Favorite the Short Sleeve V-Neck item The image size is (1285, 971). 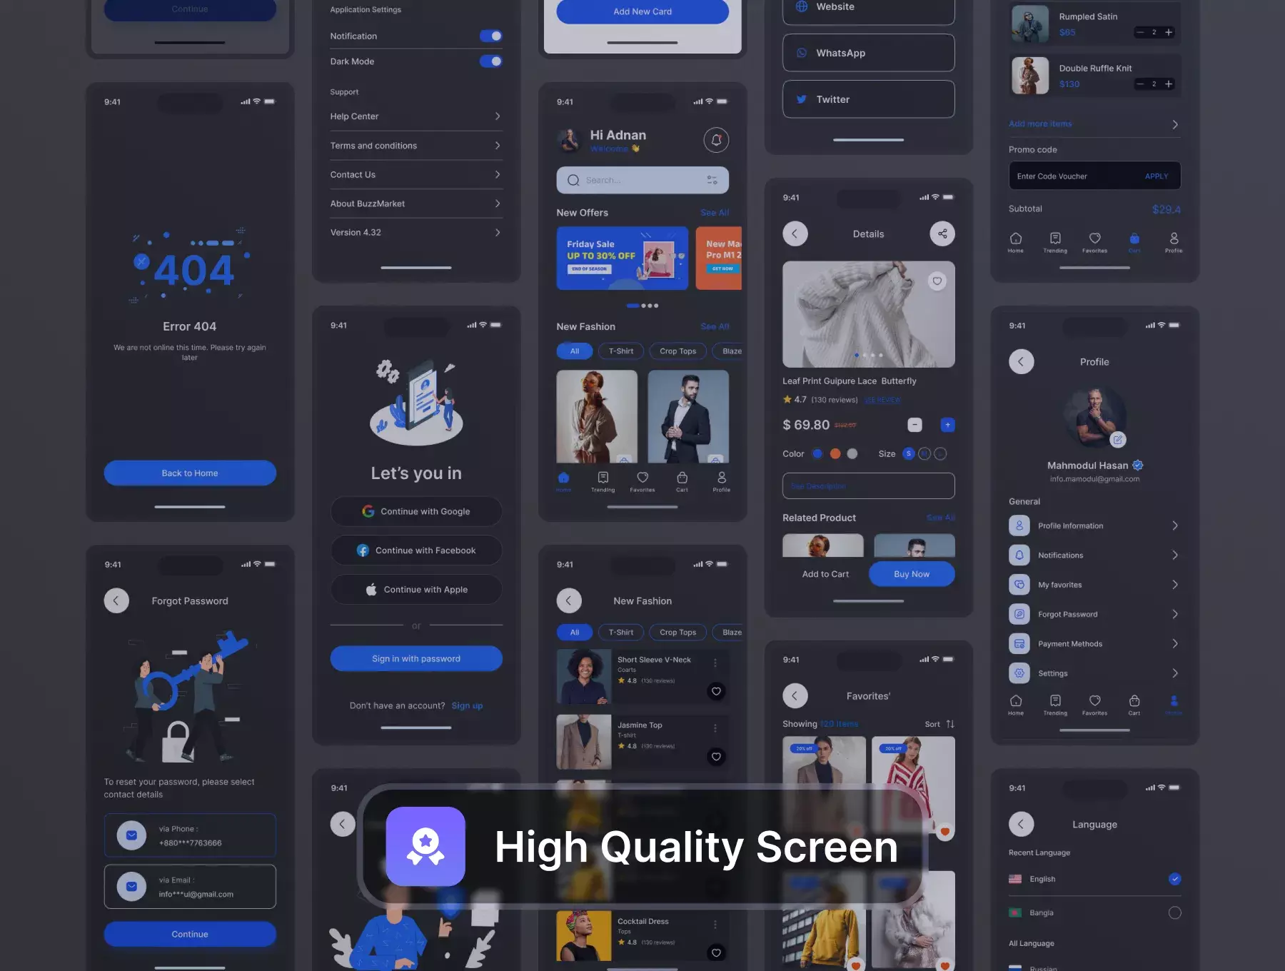716,690
